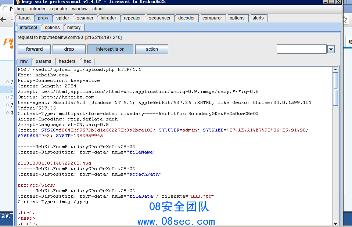Click the SYSUSER=admin cookie value
The height and width of the screenshot is (227, 352).
(178, 130)
